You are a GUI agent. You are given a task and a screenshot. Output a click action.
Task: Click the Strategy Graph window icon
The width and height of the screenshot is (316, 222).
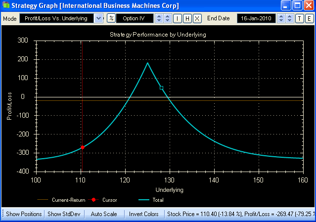[x=6, y=5]
